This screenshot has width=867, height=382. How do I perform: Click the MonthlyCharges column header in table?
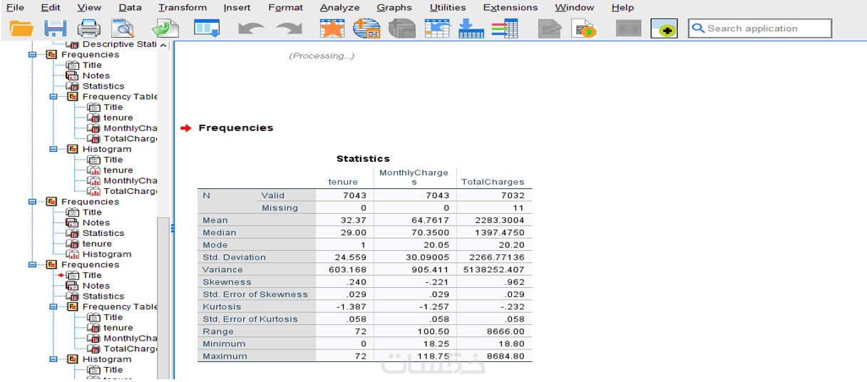(x=414, y=177)
